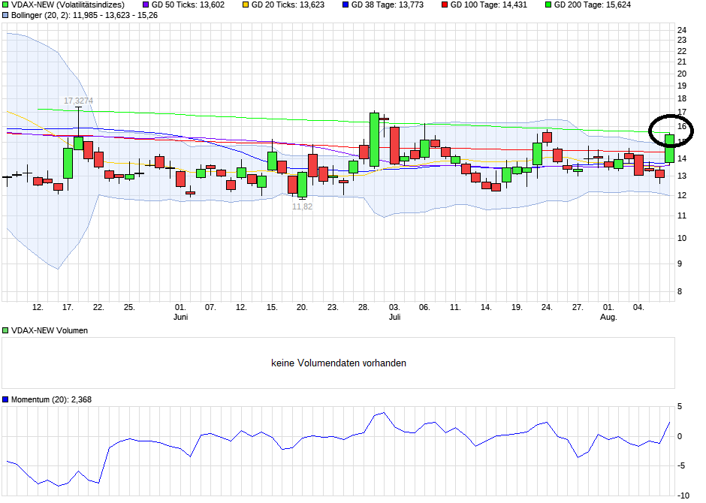Click the green VDAX-NEW legend swatch

point(5,5)
